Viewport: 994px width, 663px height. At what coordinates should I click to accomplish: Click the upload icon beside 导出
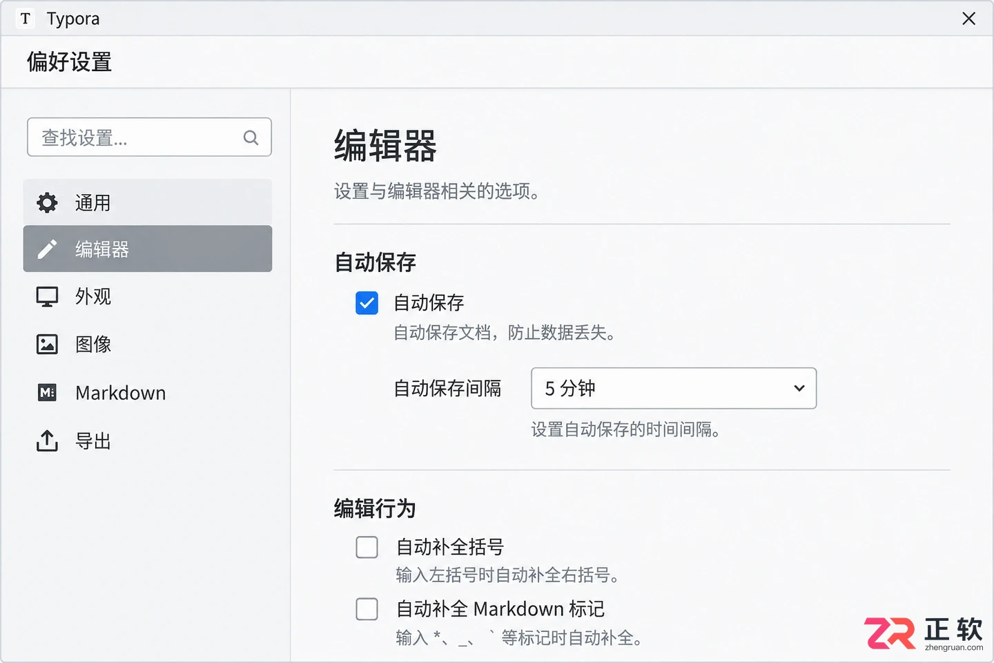tap(47, 441)
